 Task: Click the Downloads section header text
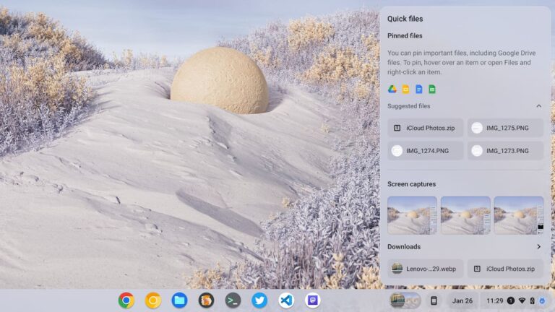point(404,246)
